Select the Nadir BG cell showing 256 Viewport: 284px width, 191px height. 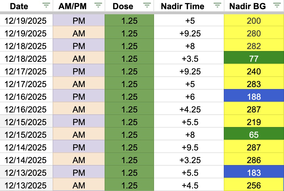[x=254, y=186]
